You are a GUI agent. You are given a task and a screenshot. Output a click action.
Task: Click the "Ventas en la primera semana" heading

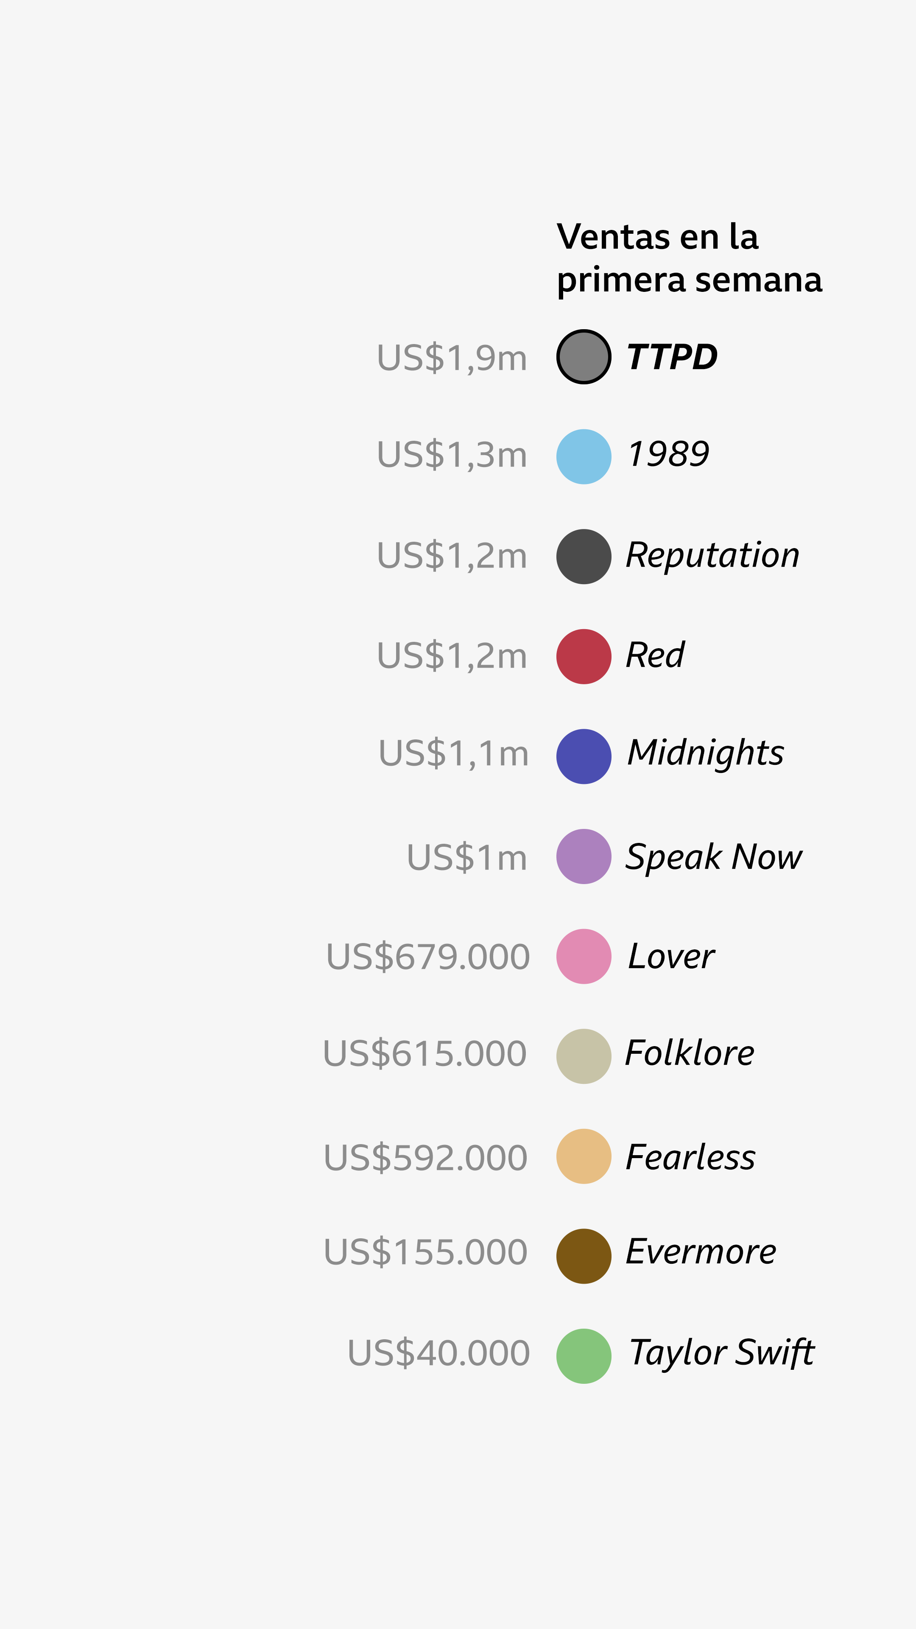click(689, 258)
